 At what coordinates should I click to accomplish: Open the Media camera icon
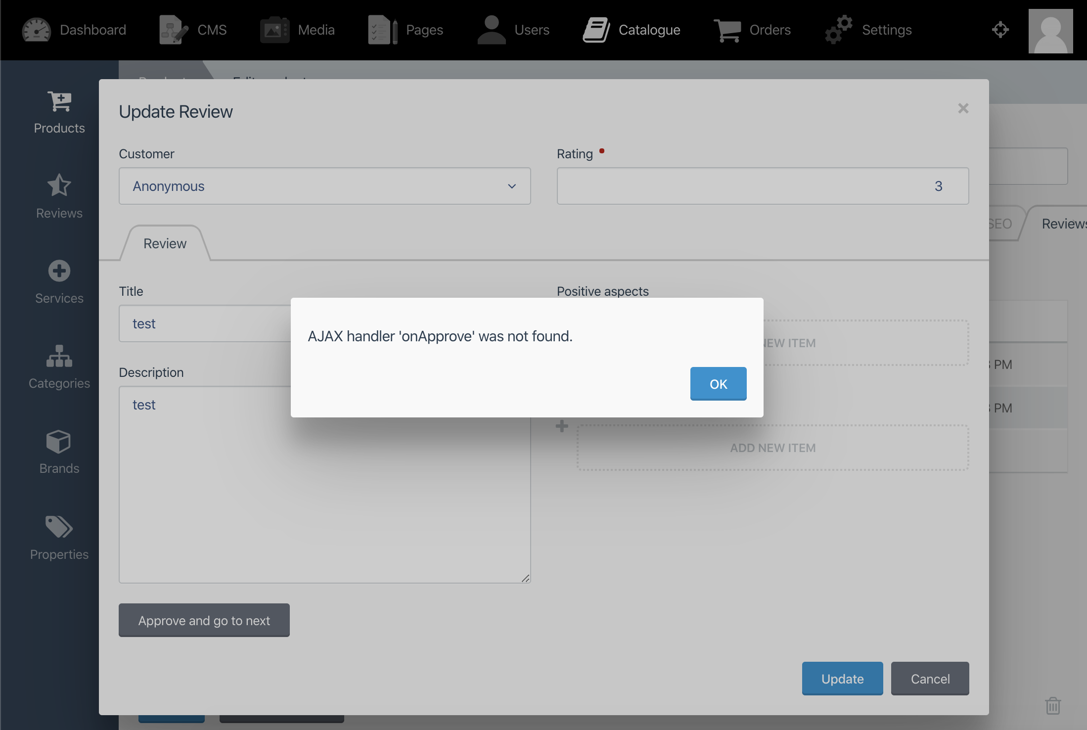[274, 30]
